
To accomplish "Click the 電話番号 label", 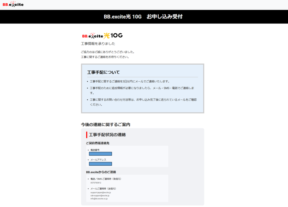I will (x=95, y=150).
